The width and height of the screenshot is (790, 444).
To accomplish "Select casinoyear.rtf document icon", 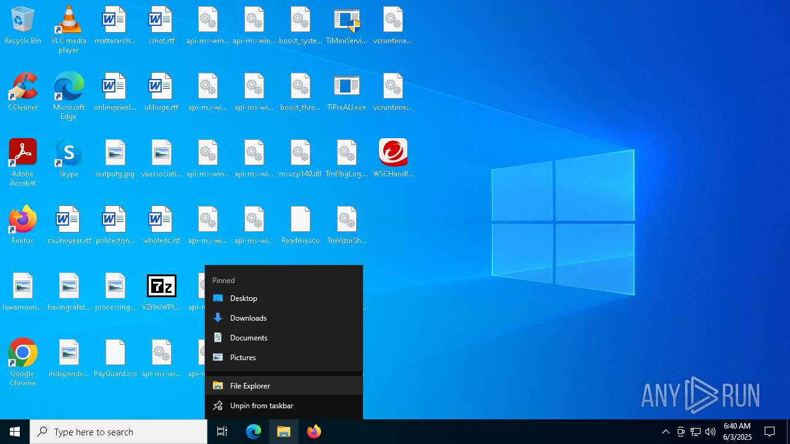I will click(69, 225).
